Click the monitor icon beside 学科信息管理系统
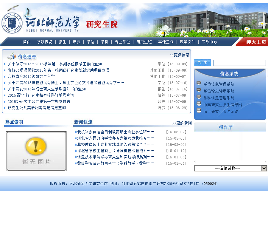Viewport: 268px width, 244px height. click(x=199, y=97)
